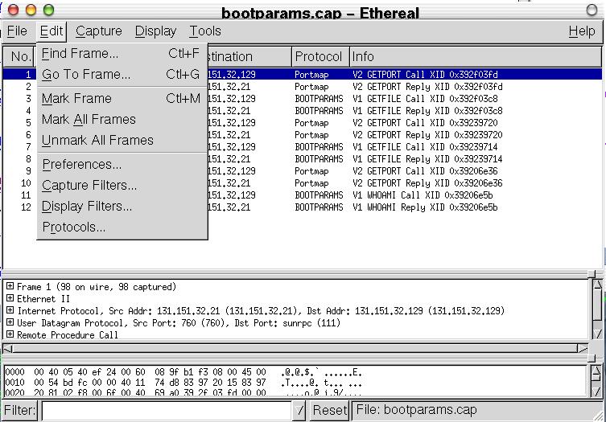Focus the display filter input field

(x=166, y=410)
